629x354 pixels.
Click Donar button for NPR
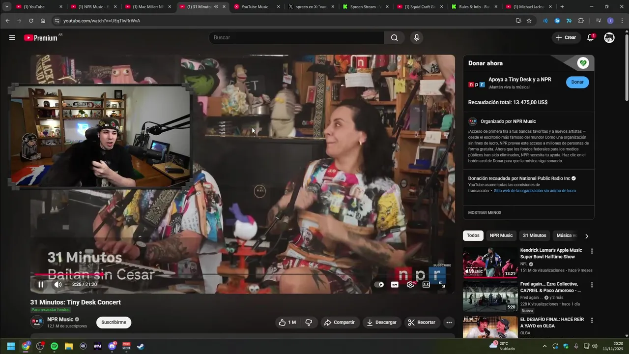coord(577,82)
